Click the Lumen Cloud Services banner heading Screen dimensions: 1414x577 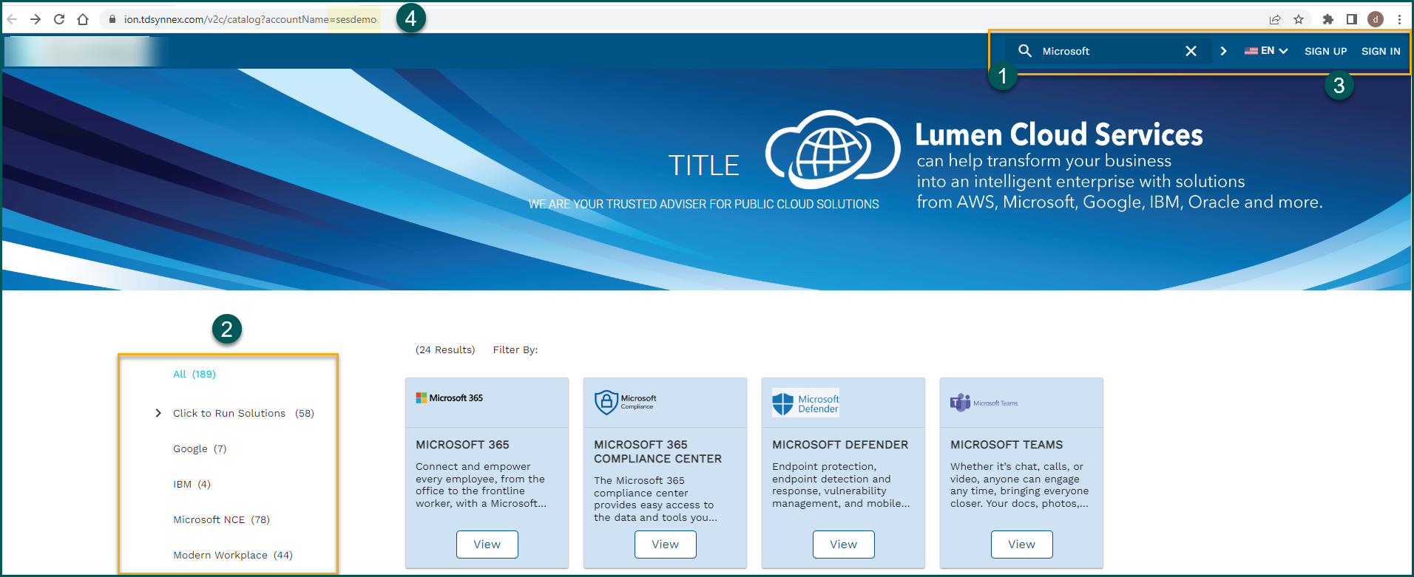pos(1059,134)
